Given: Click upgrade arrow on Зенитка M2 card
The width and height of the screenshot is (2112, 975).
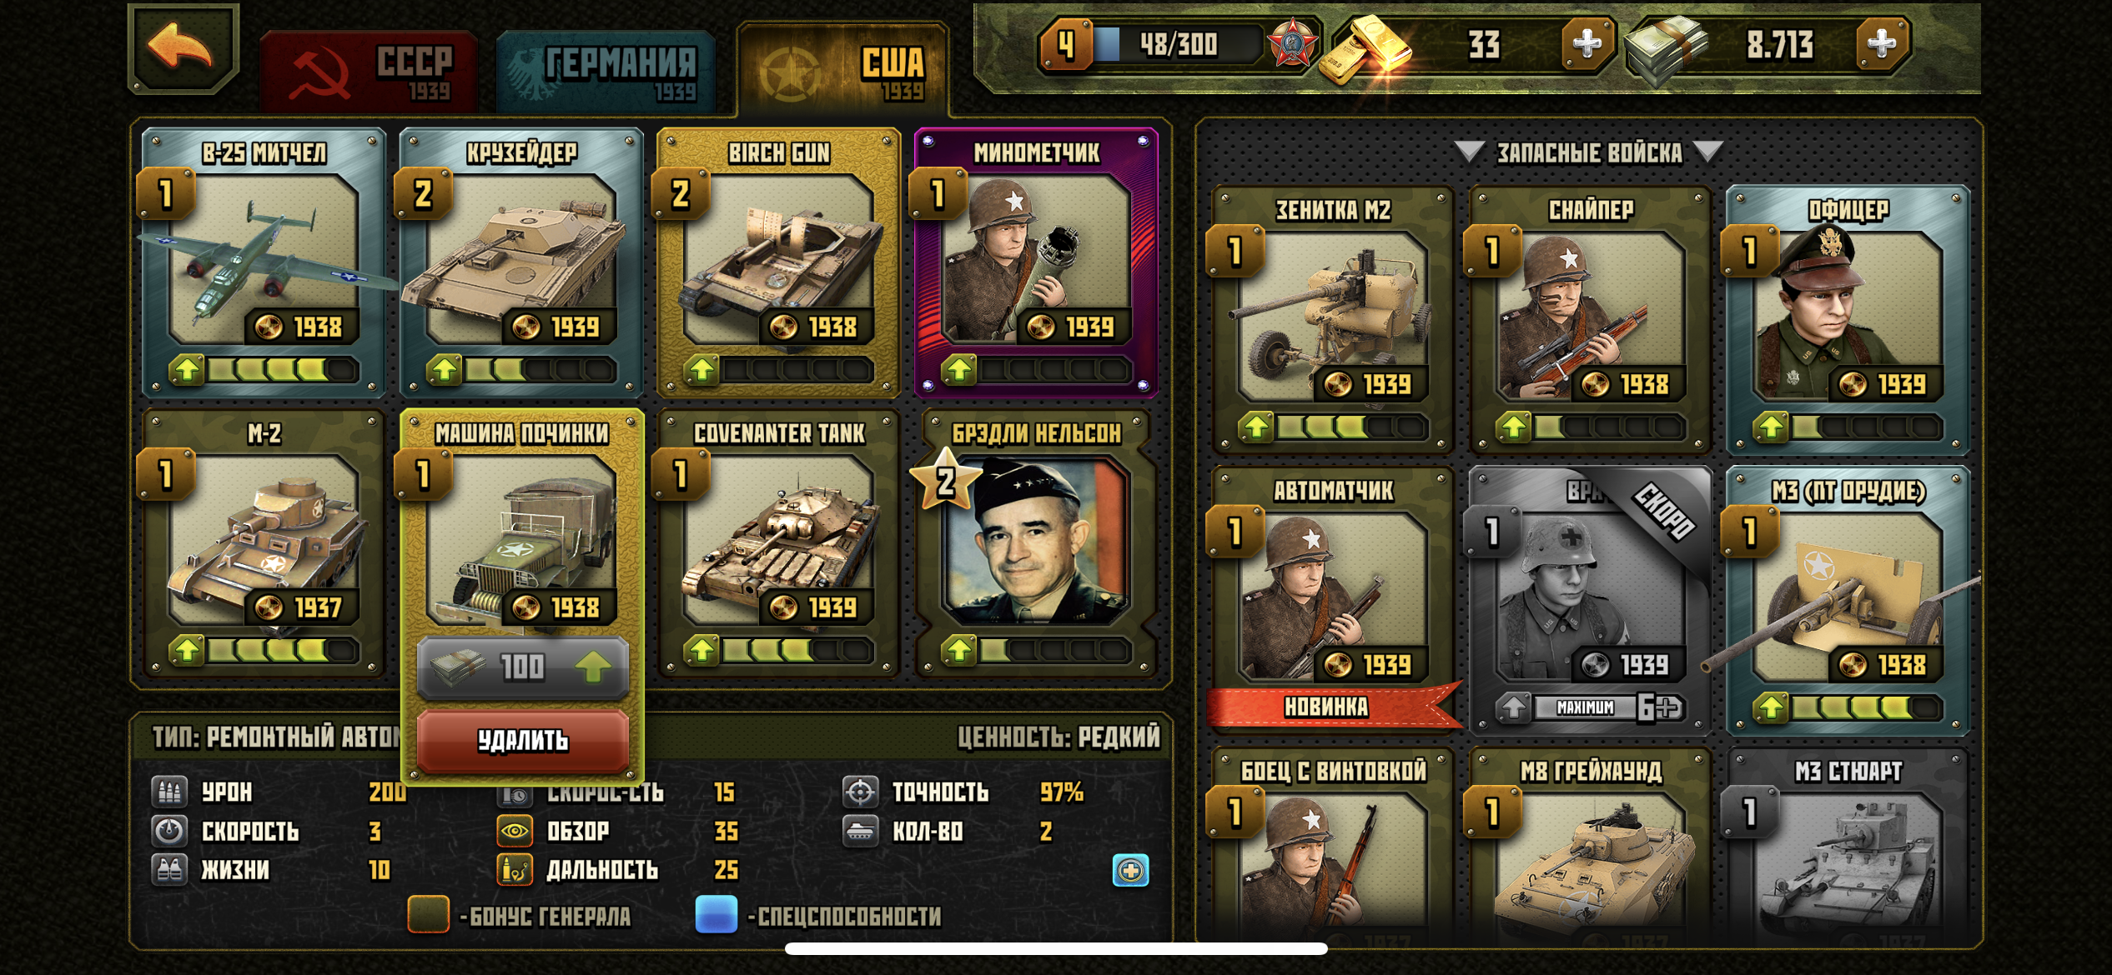Looking at the screenshot, I should pyautogui.click(x=1256, y=427).
